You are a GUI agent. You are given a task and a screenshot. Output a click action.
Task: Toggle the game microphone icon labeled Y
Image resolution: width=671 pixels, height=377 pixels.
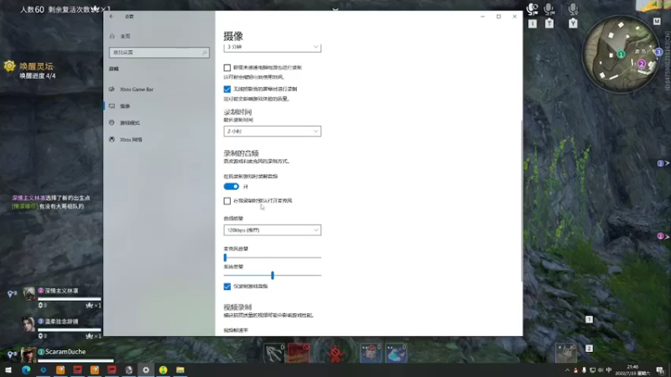(573, 9)
